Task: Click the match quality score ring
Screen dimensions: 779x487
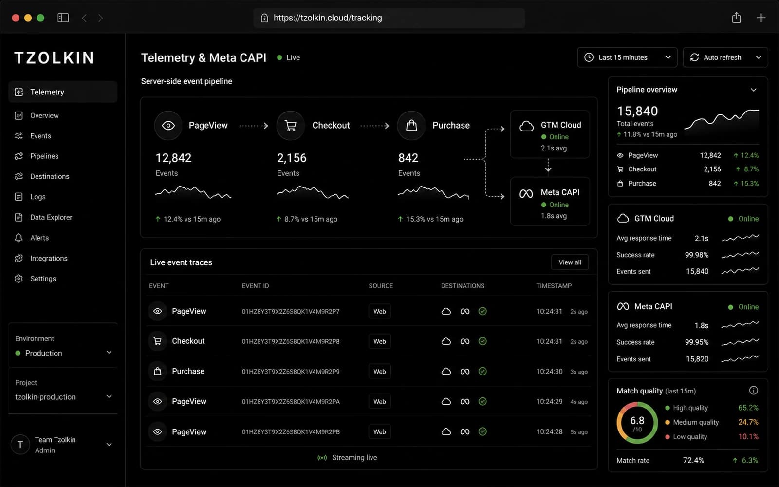Action: (637, 423)
